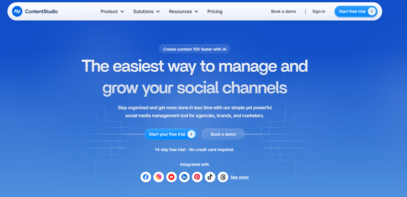Click Book a demo in the header
407x197 pixels.
coord(283,11)
